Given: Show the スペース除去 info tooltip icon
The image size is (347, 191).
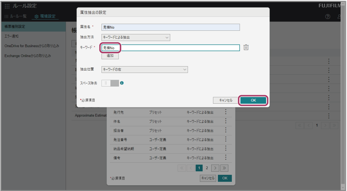Looking at the screenshot, I should [x=122, y=83].
